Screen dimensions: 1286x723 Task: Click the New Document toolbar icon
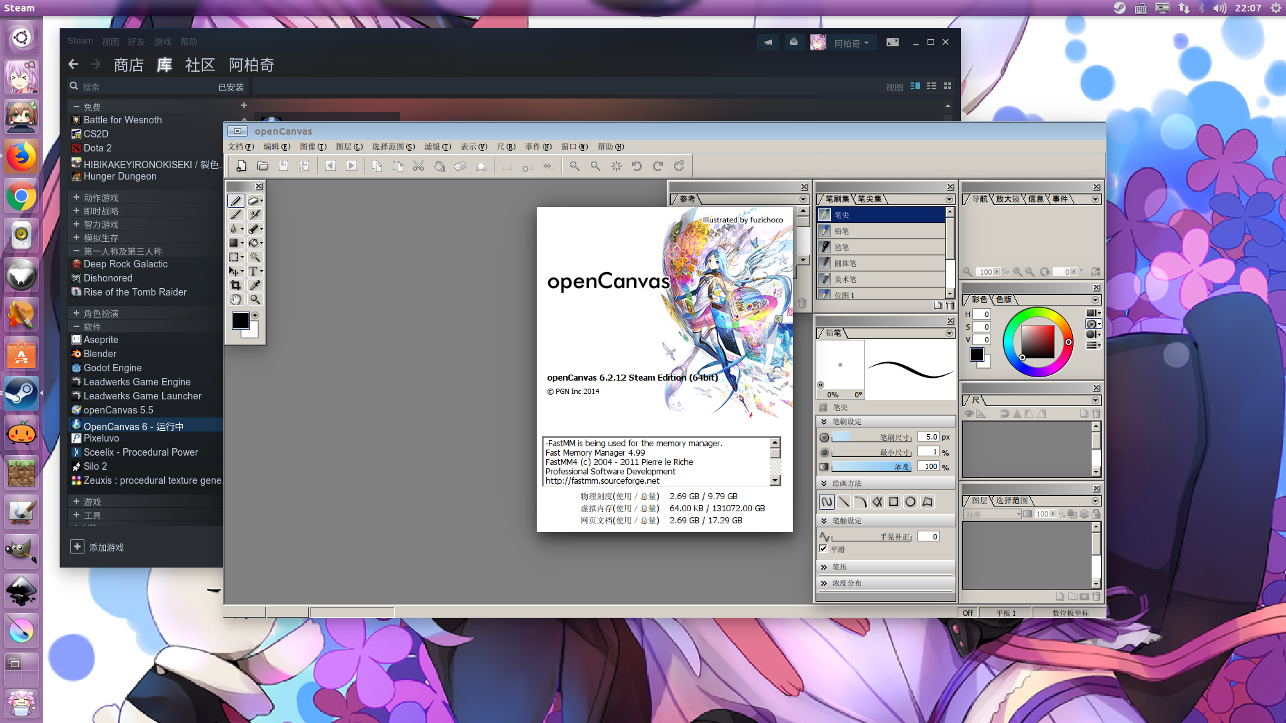point(241,166)
